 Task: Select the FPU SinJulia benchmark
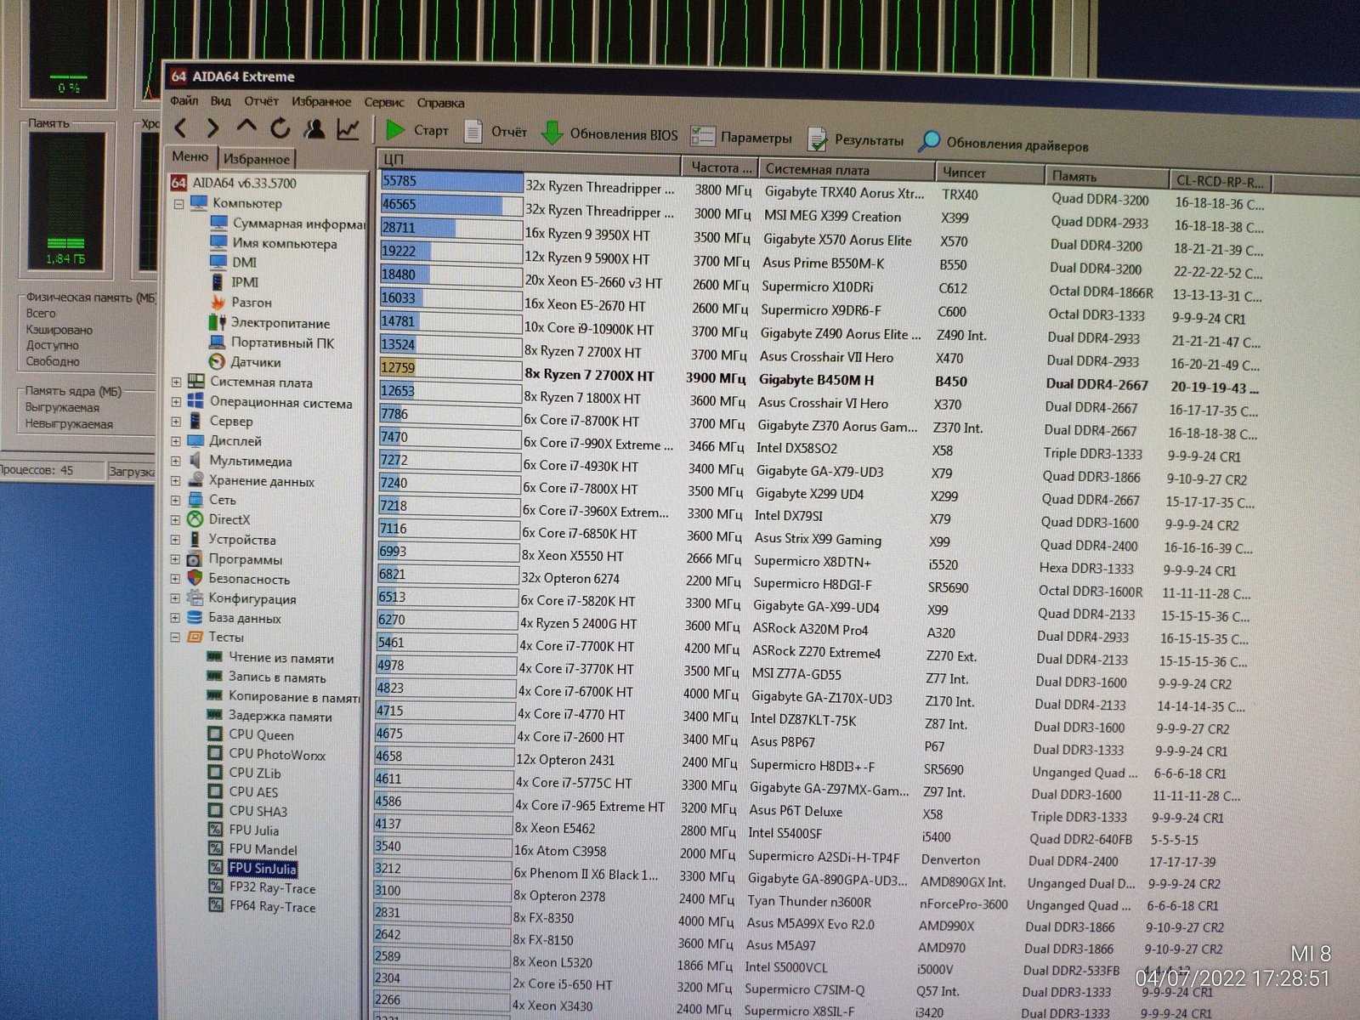252,868
